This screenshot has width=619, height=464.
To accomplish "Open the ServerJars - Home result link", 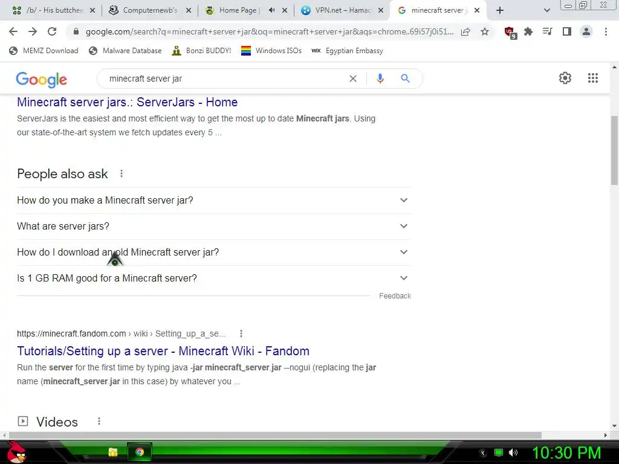I will tap(127, 102).
